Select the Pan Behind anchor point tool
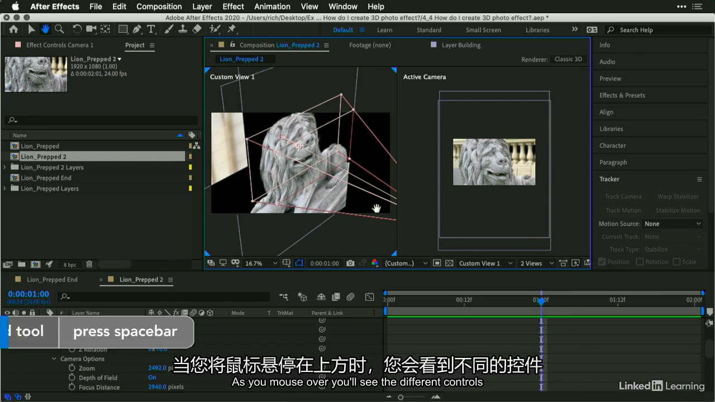715x402 pixels. [x=104, y=30]
